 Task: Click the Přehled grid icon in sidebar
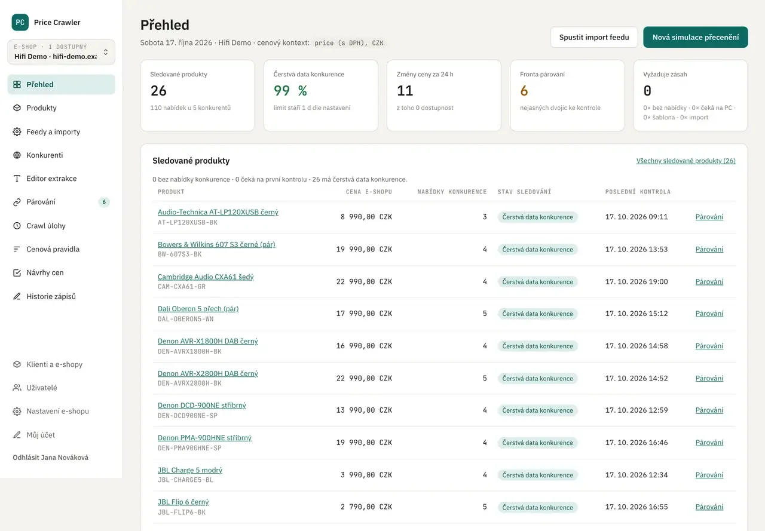[x=17, y=85]
